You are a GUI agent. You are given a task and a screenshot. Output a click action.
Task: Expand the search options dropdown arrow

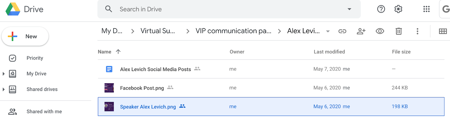(349, 9)
